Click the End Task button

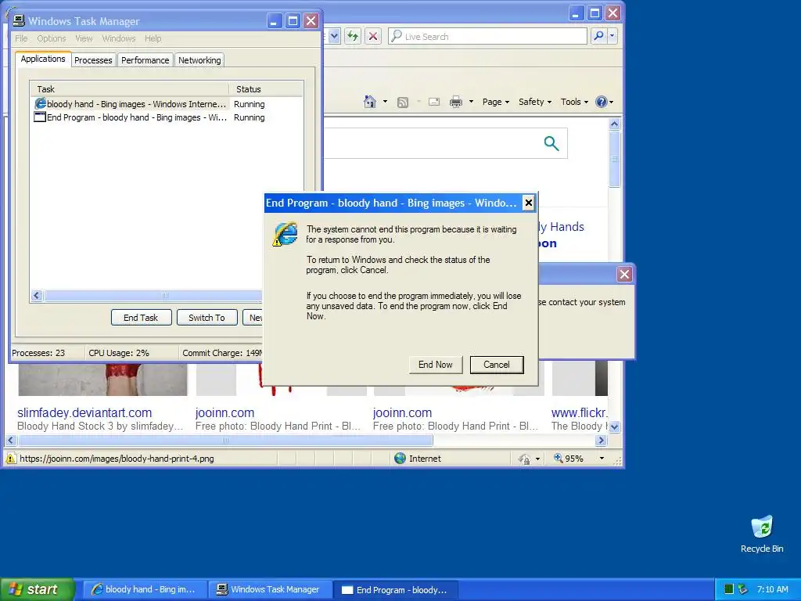(141, 318)
